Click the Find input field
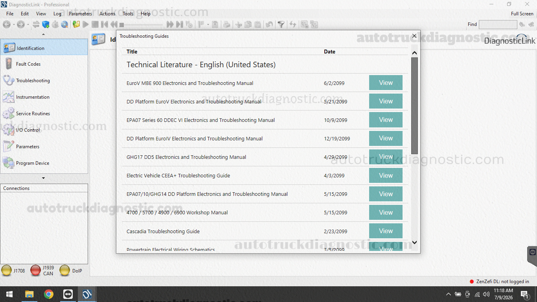 (x=498, y=24)
